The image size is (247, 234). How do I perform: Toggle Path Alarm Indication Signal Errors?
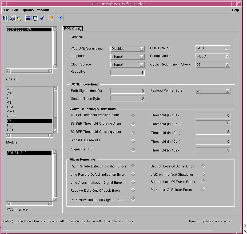(133, 199)
